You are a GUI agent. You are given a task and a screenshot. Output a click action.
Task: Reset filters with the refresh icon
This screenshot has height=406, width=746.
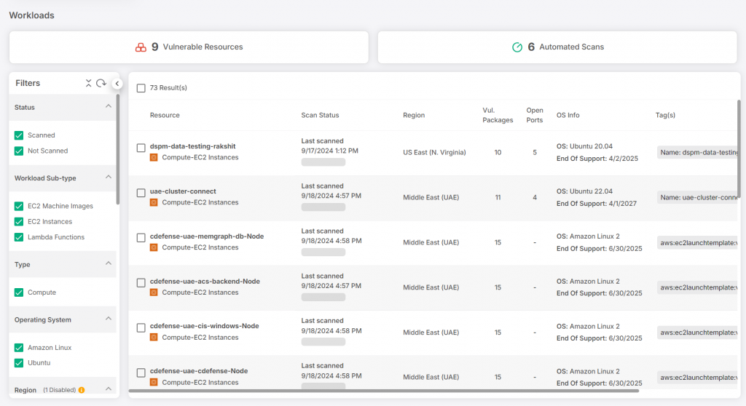[101, 84]
